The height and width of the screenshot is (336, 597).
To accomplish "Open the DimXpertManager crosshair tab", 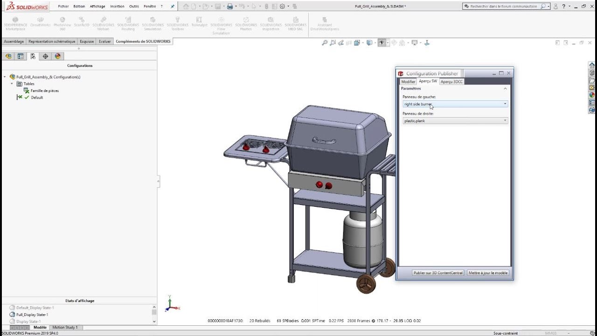I will (45, 56).
